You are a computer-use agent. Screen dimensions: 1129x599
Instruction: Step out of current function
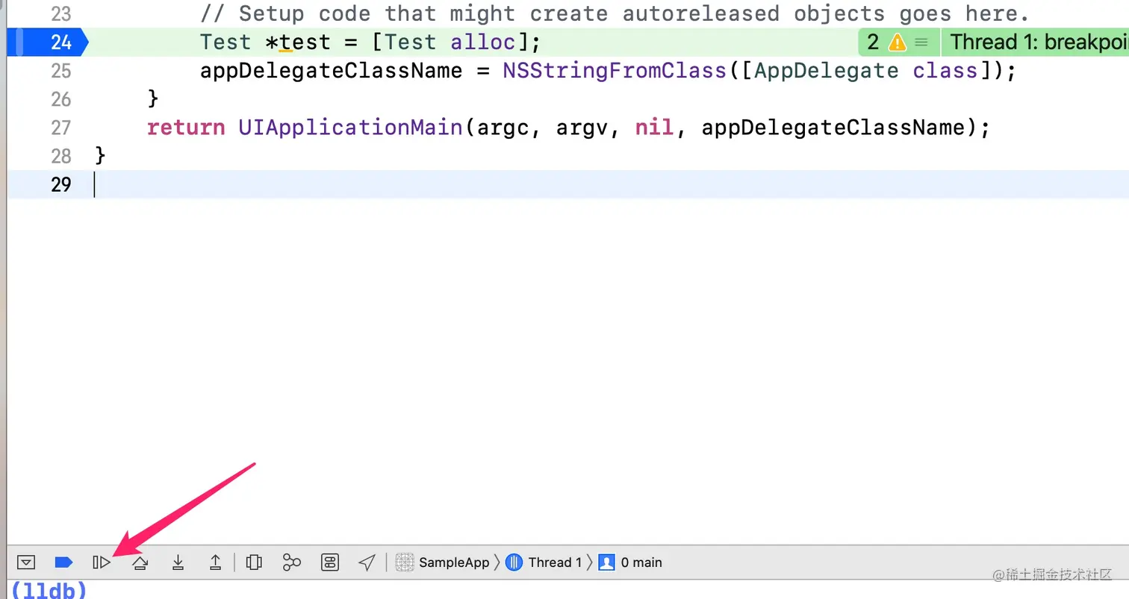(x=215, y=562)
